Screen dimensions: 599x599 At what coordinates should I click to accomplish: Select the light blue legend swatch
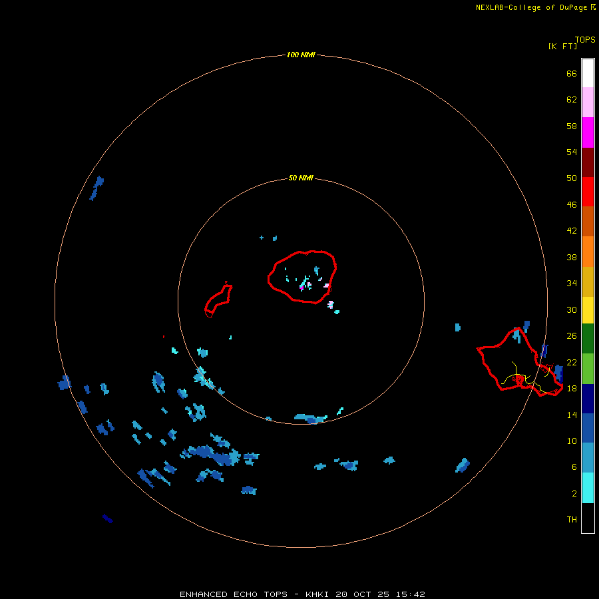pyautogui.click(x=588, y=457)
